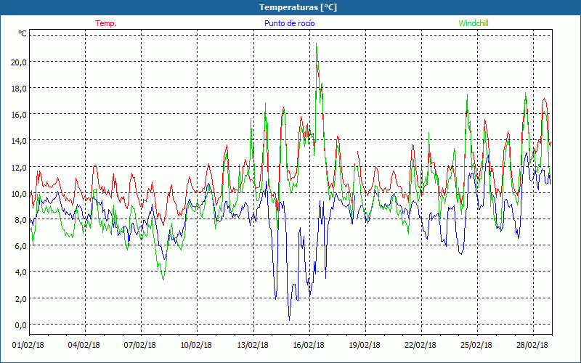This screenshot has height=363, width=581.
Task: Click the 22/02/18 date label
Action: [x=420, y=345]
